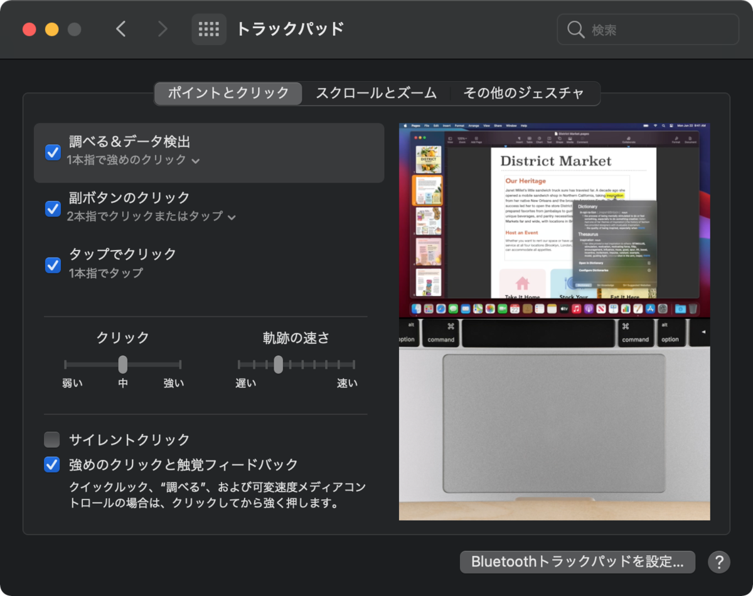Expand the 2本指でクリックまたはタップ options
Viewport: 753px width, 596px height.
233,217
